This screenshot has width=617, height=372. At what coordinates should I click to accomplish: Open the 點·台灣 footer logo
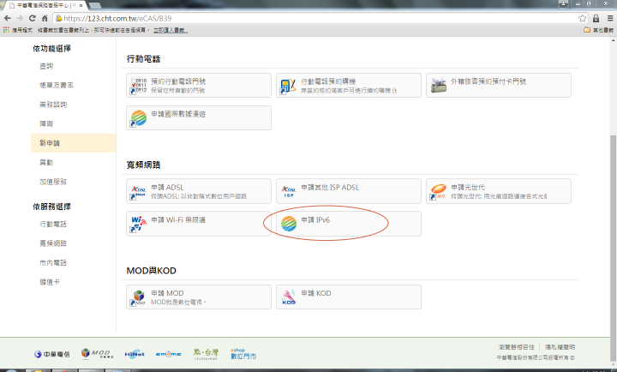[x=206, y=354]
